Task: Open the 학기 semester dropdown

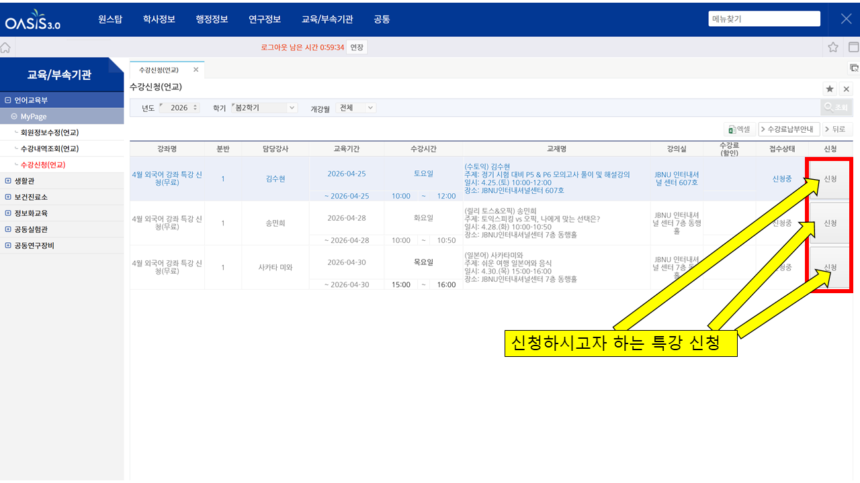Action: [x=291, y=107]
